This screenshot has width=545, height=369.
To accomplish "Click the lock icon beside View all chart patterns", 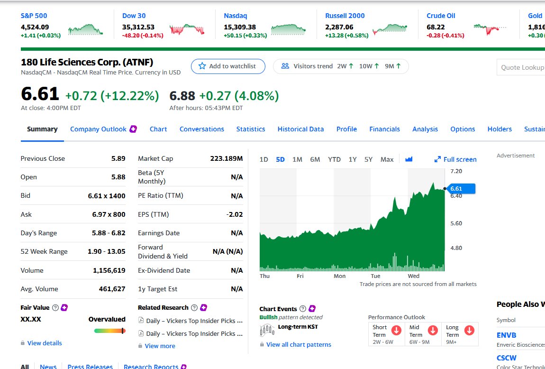I will click(262, 344).
